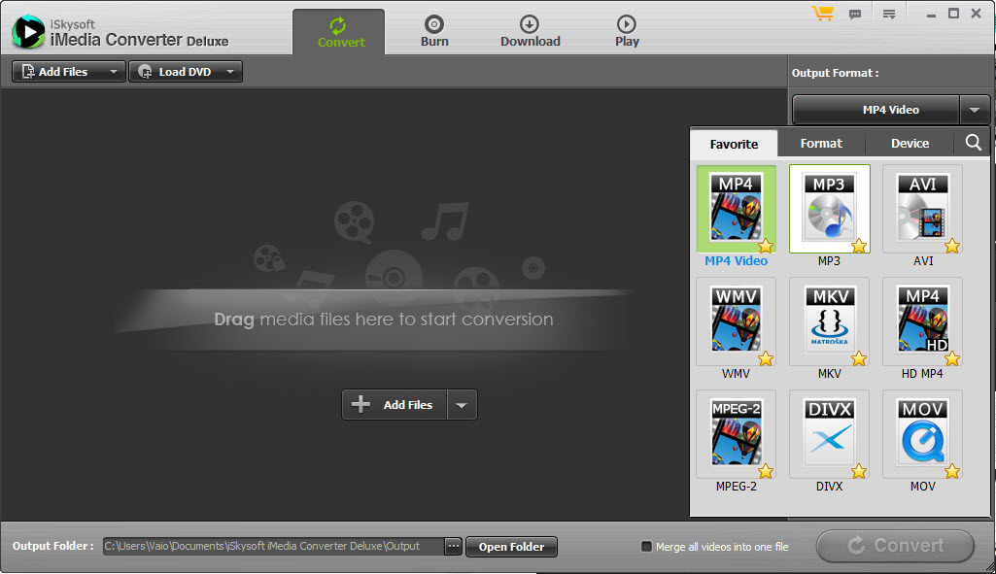Click the MP4 Video label under the highlighted icon
The height and width of the screenshot is (574, 996).
pyautogui.click(x=737, y=261)
